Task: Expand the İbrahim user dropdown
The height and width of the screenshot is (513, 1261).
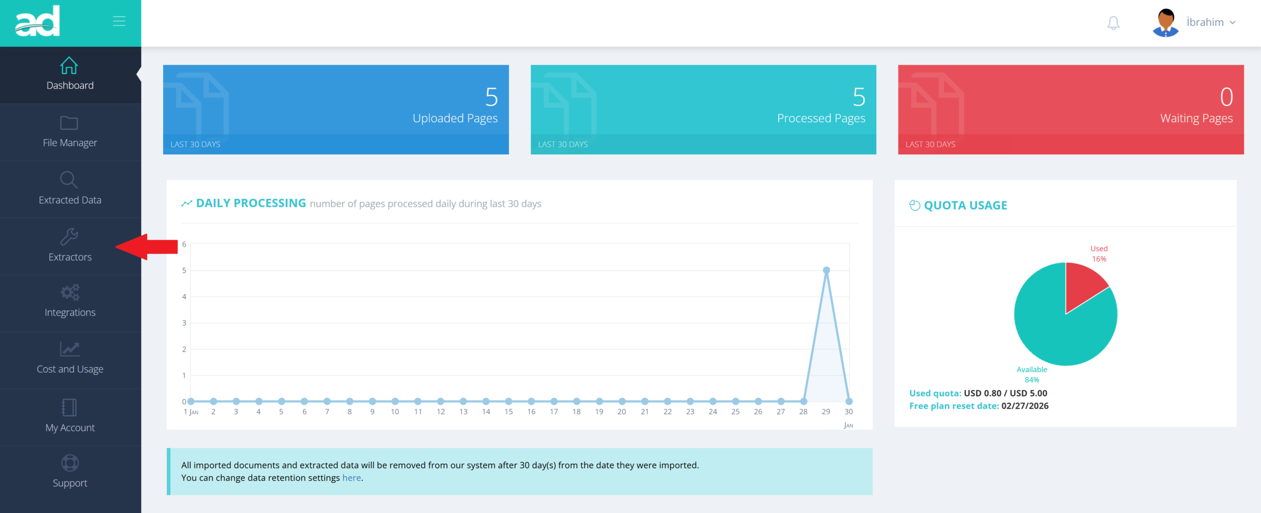Action: coord(1211,23)
